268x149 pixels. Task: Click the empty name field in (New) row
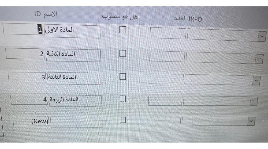[x=76, y=122]
